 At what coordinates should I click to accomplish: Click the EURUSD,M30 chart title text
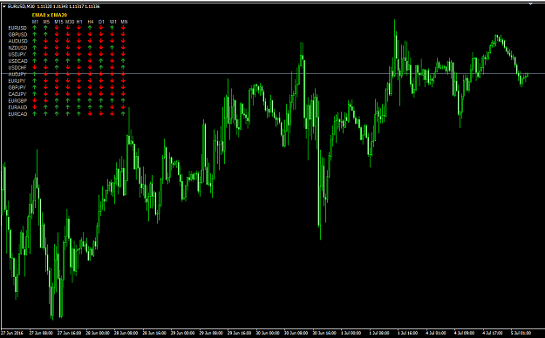coord(21,6)
